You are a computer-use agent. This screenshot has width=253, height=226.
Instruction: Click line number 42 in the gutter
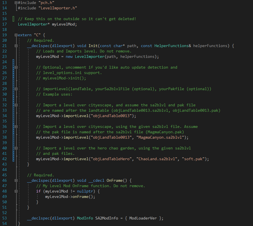5,159
